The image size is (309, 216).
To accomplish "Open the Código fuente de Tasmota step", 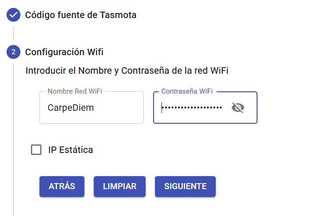I will 81,15.
